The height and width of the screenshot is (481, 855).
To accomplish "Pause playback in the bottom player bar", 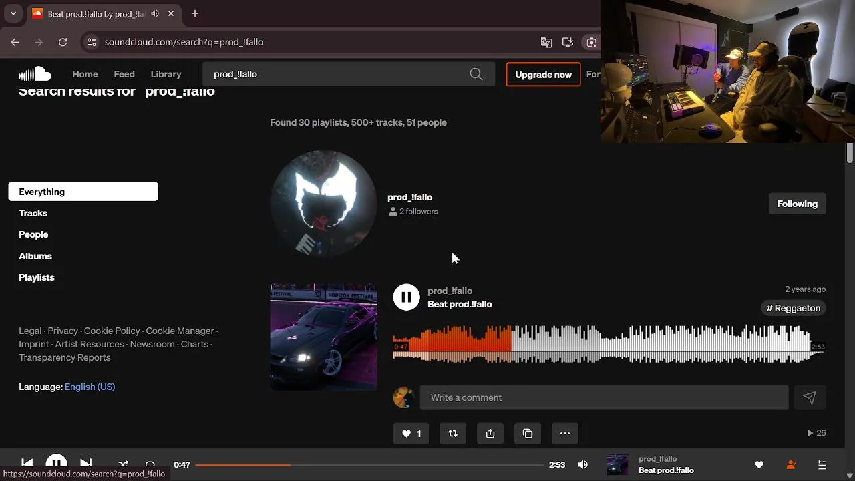I will point(56,463).
